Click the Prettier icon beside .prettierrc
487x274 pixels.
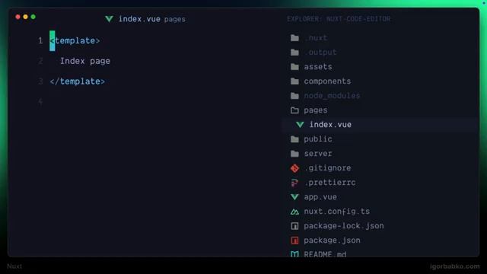point(294,183)
